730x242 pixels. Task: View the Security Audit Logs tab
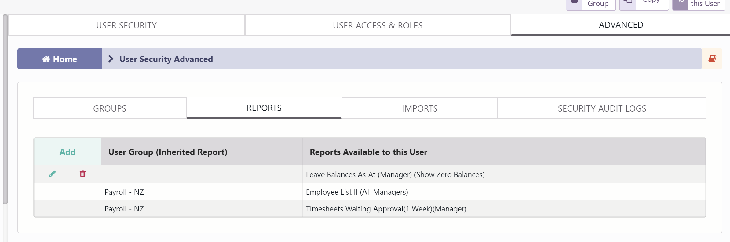pyautogui.click(x=602, y=108)
